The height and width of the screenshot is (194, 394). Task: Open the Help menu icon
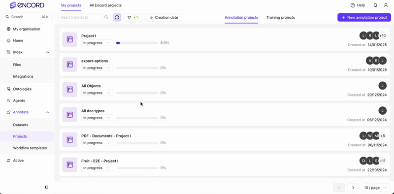point(353,5)
